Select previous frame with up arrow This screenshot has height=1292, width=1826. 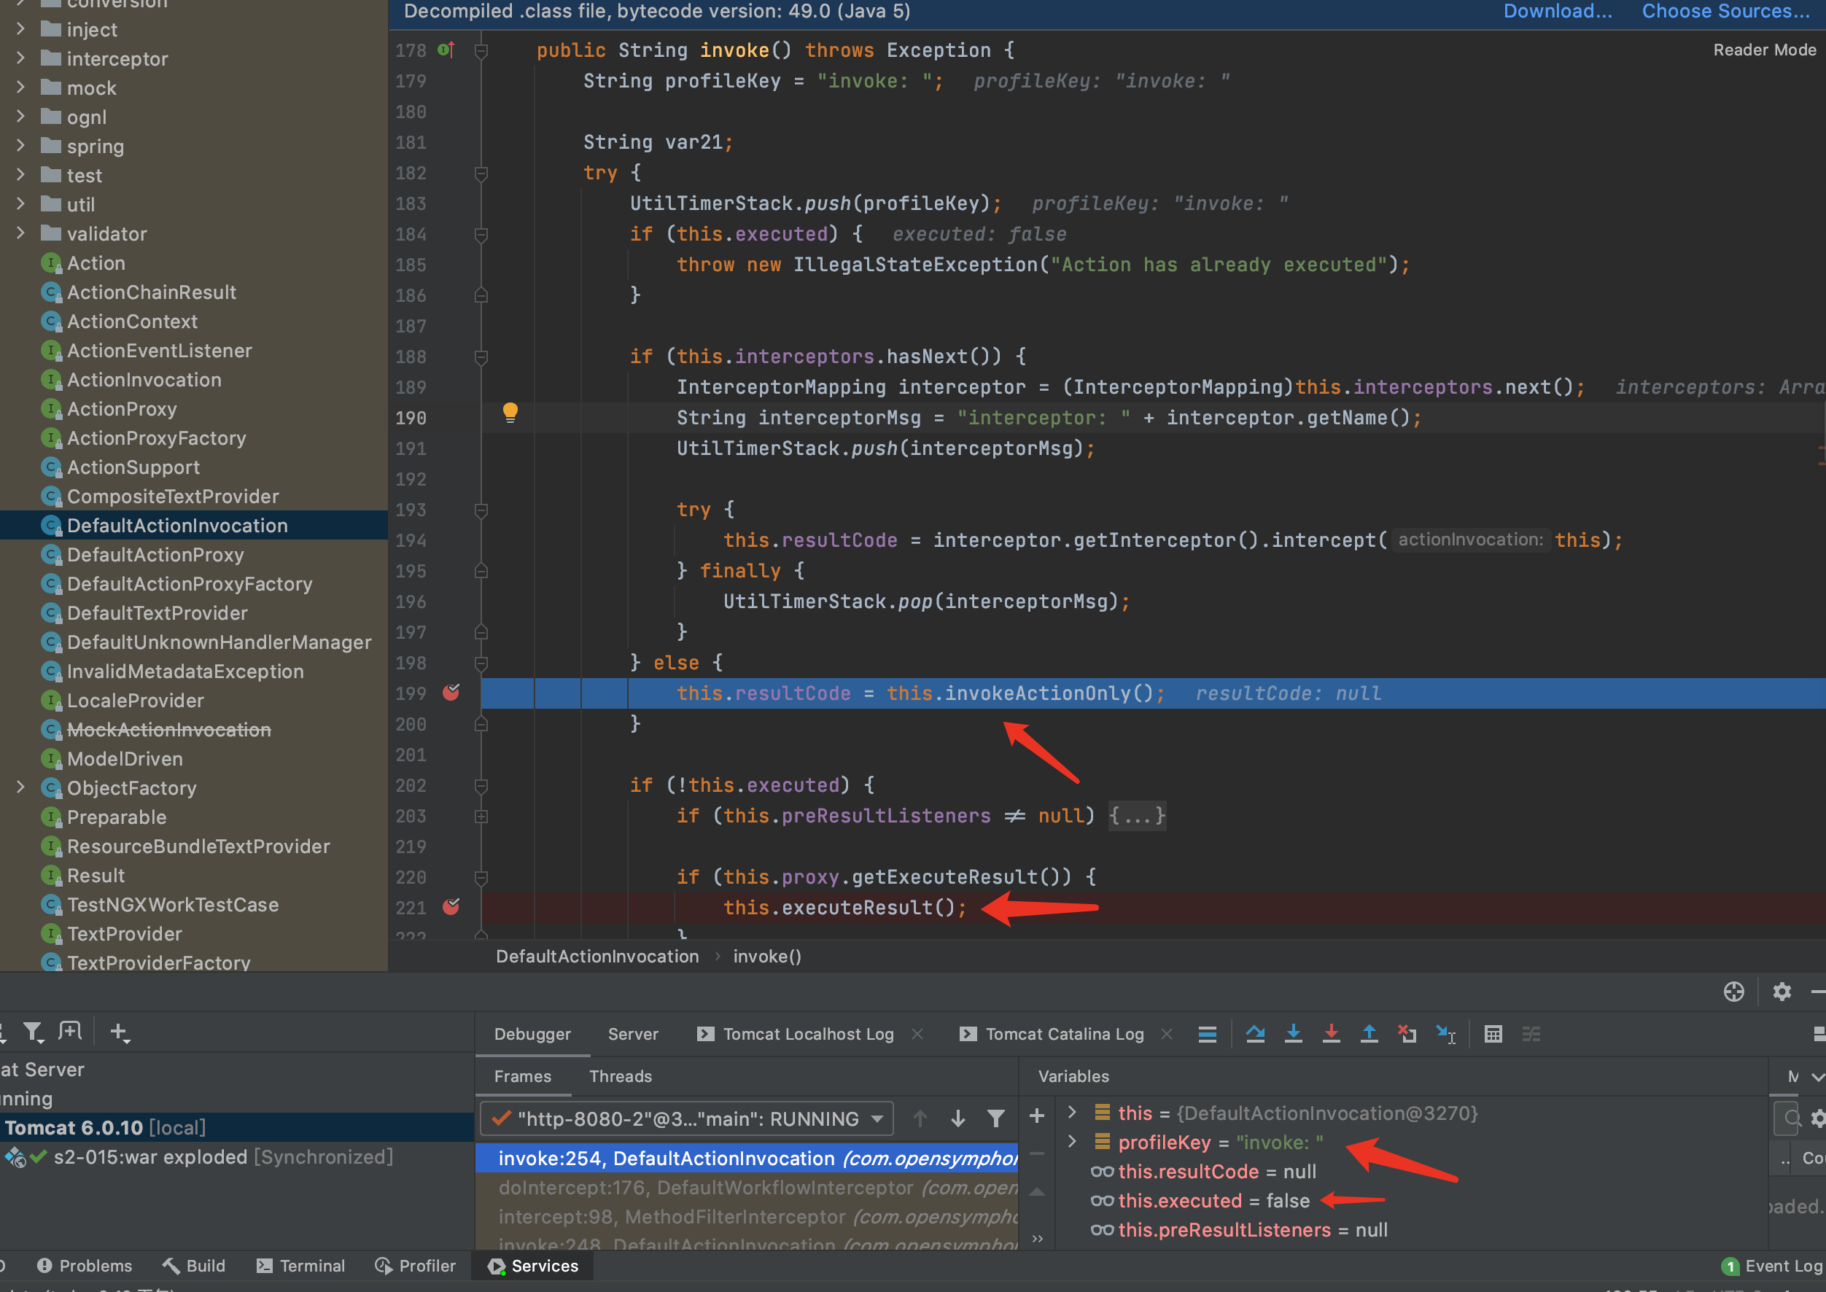point(920,1118)
